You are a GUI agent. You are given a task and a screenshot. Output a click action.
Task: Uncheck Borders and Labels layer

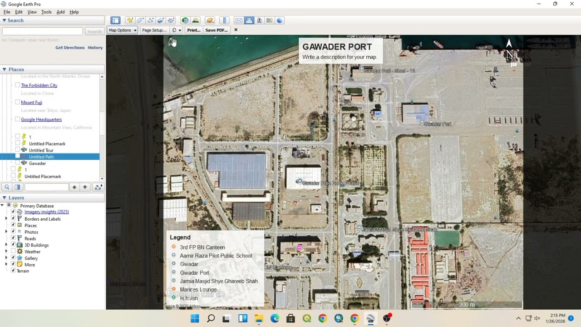(13, 218)
